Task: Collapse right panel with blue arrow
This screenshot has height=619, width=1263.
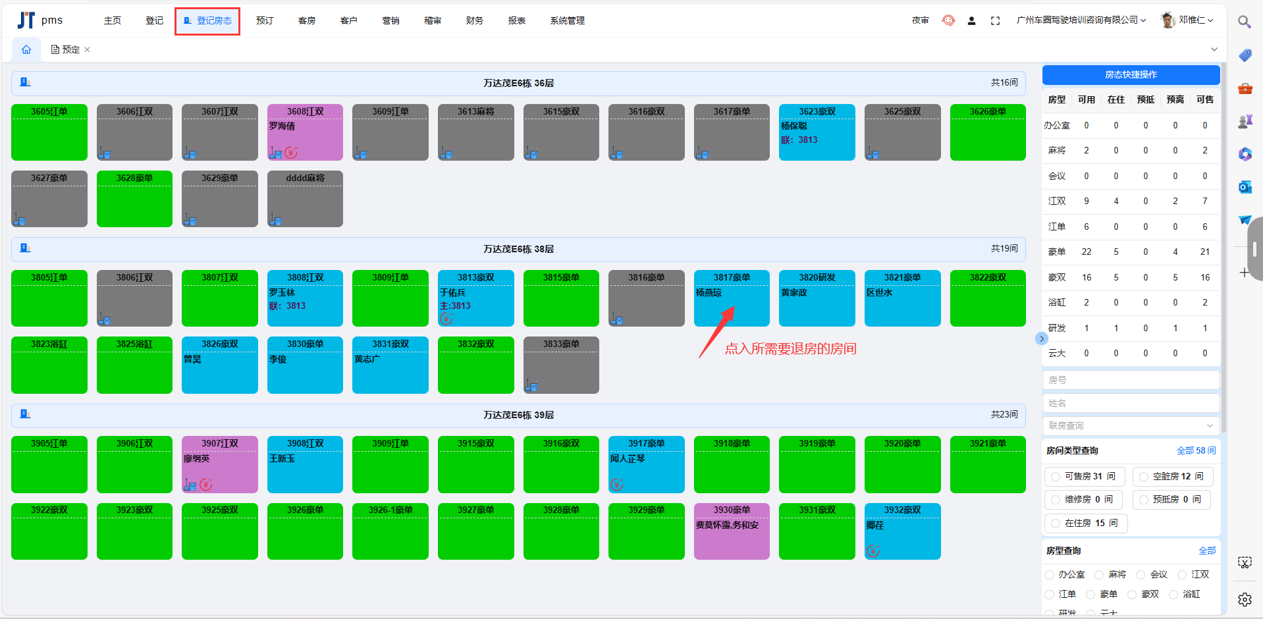Action: pos(1041,338)
